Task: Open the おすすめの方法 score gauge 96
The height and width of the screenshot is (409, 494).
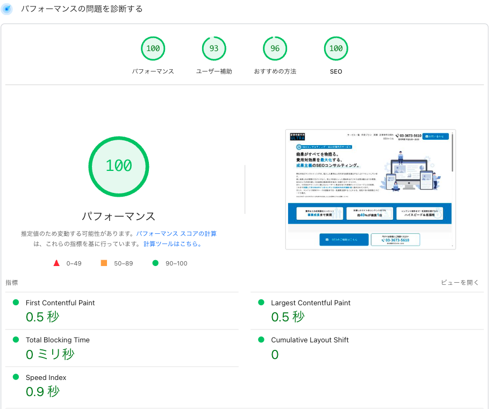Action: (275, 49)
